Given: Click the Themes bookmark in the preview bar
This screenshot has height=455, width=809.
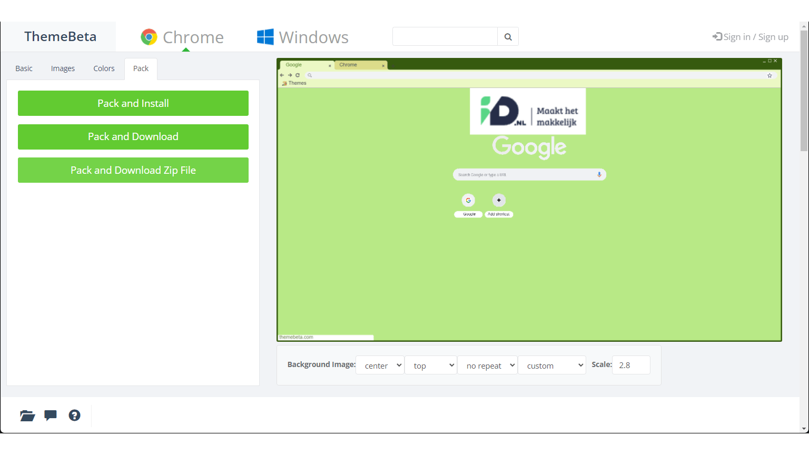Looking at the screenshot, I should click(x=294, y=83).
